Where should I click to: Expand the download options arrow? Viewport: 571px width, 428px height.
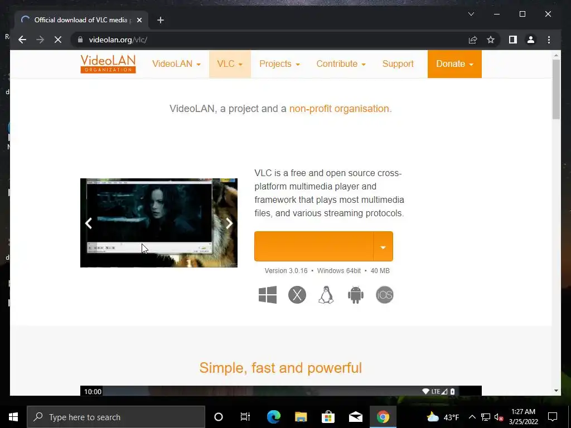tap(383, 246)
